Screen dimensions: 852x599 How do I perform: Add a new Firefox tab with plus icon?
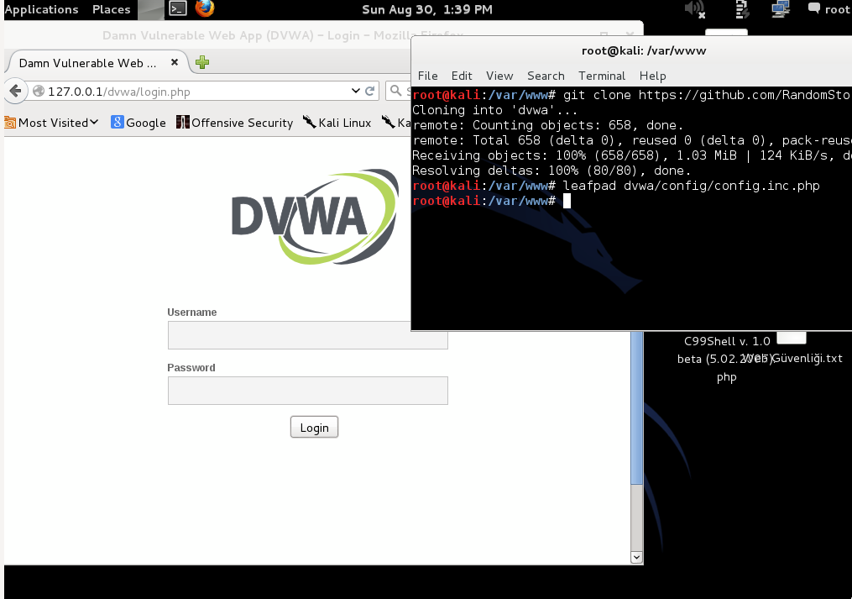202,62
